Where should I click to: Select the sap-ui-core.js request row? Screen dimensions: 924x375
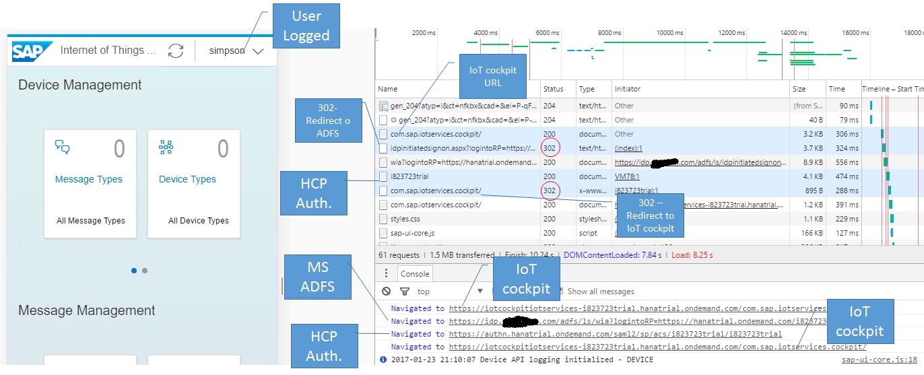pyautogui.click(x=650, y=233)
